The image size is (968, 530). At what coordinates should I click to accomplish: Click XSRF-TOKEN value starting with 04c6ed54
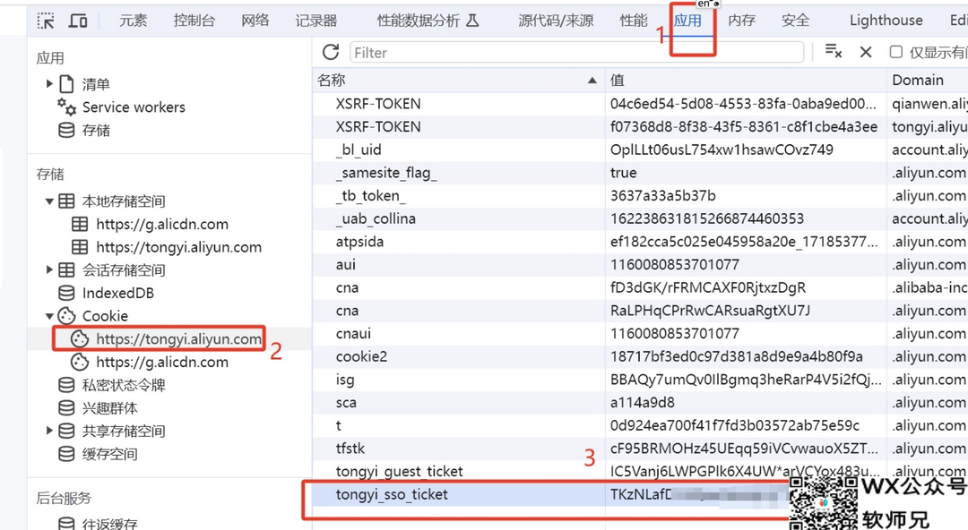pyautogui.click(x=743, y=104)
